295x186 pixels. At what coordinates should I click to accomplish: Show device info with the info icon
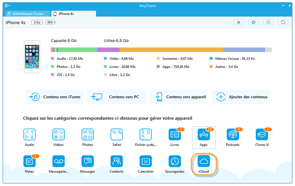(268, 22)
